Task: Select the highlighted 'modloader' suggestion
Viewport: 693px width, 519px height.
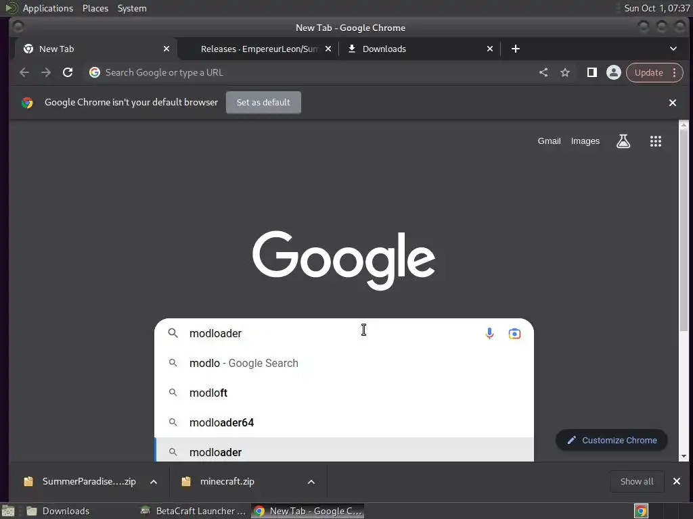Action: coord(344,450)
